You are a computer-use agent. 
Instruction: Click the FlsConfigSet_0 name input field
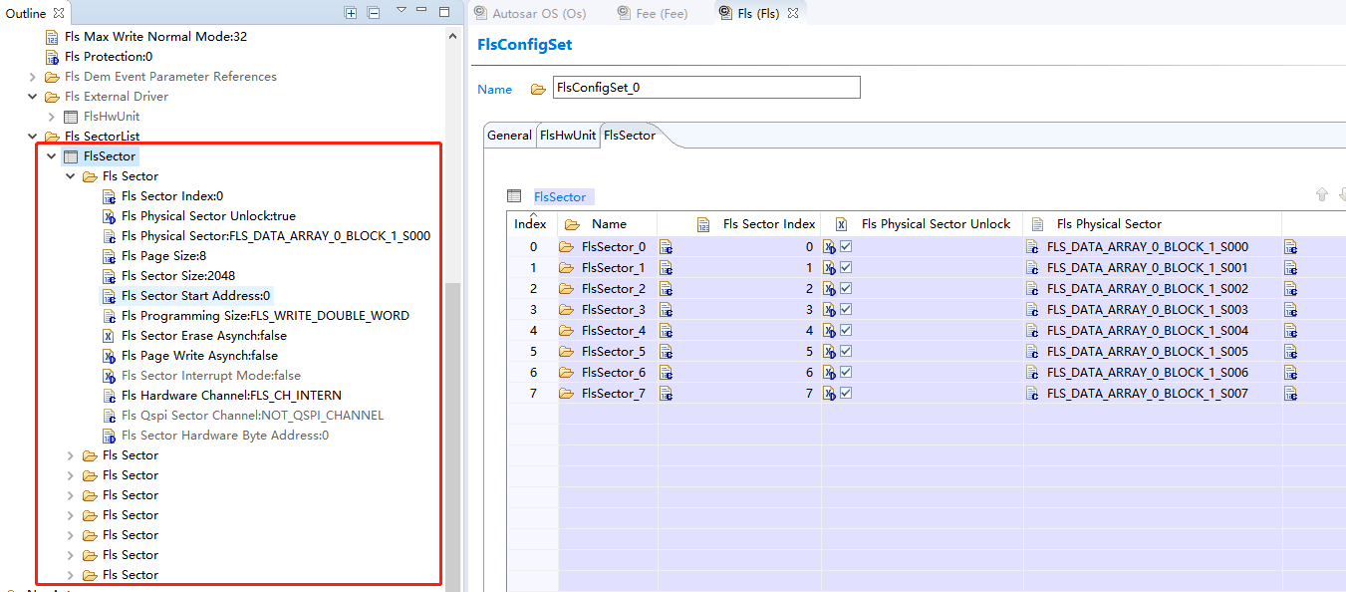pyautogui.click(x=706, y=88)
